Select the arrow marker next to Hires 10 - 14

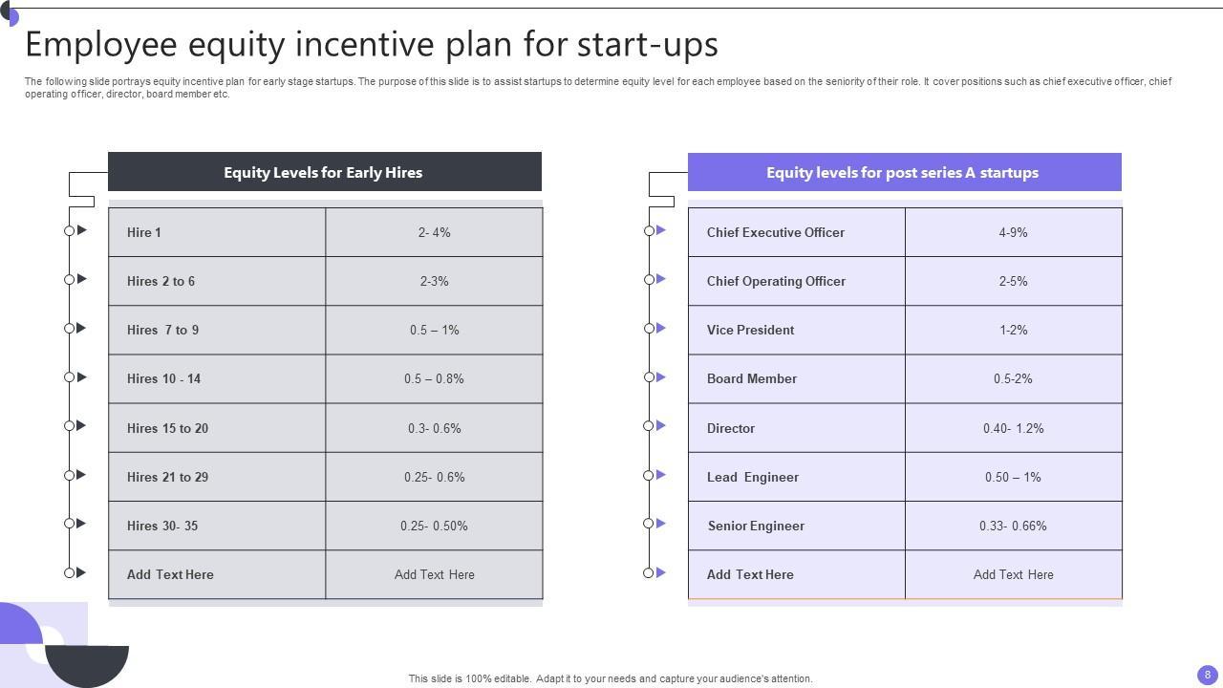82,377
